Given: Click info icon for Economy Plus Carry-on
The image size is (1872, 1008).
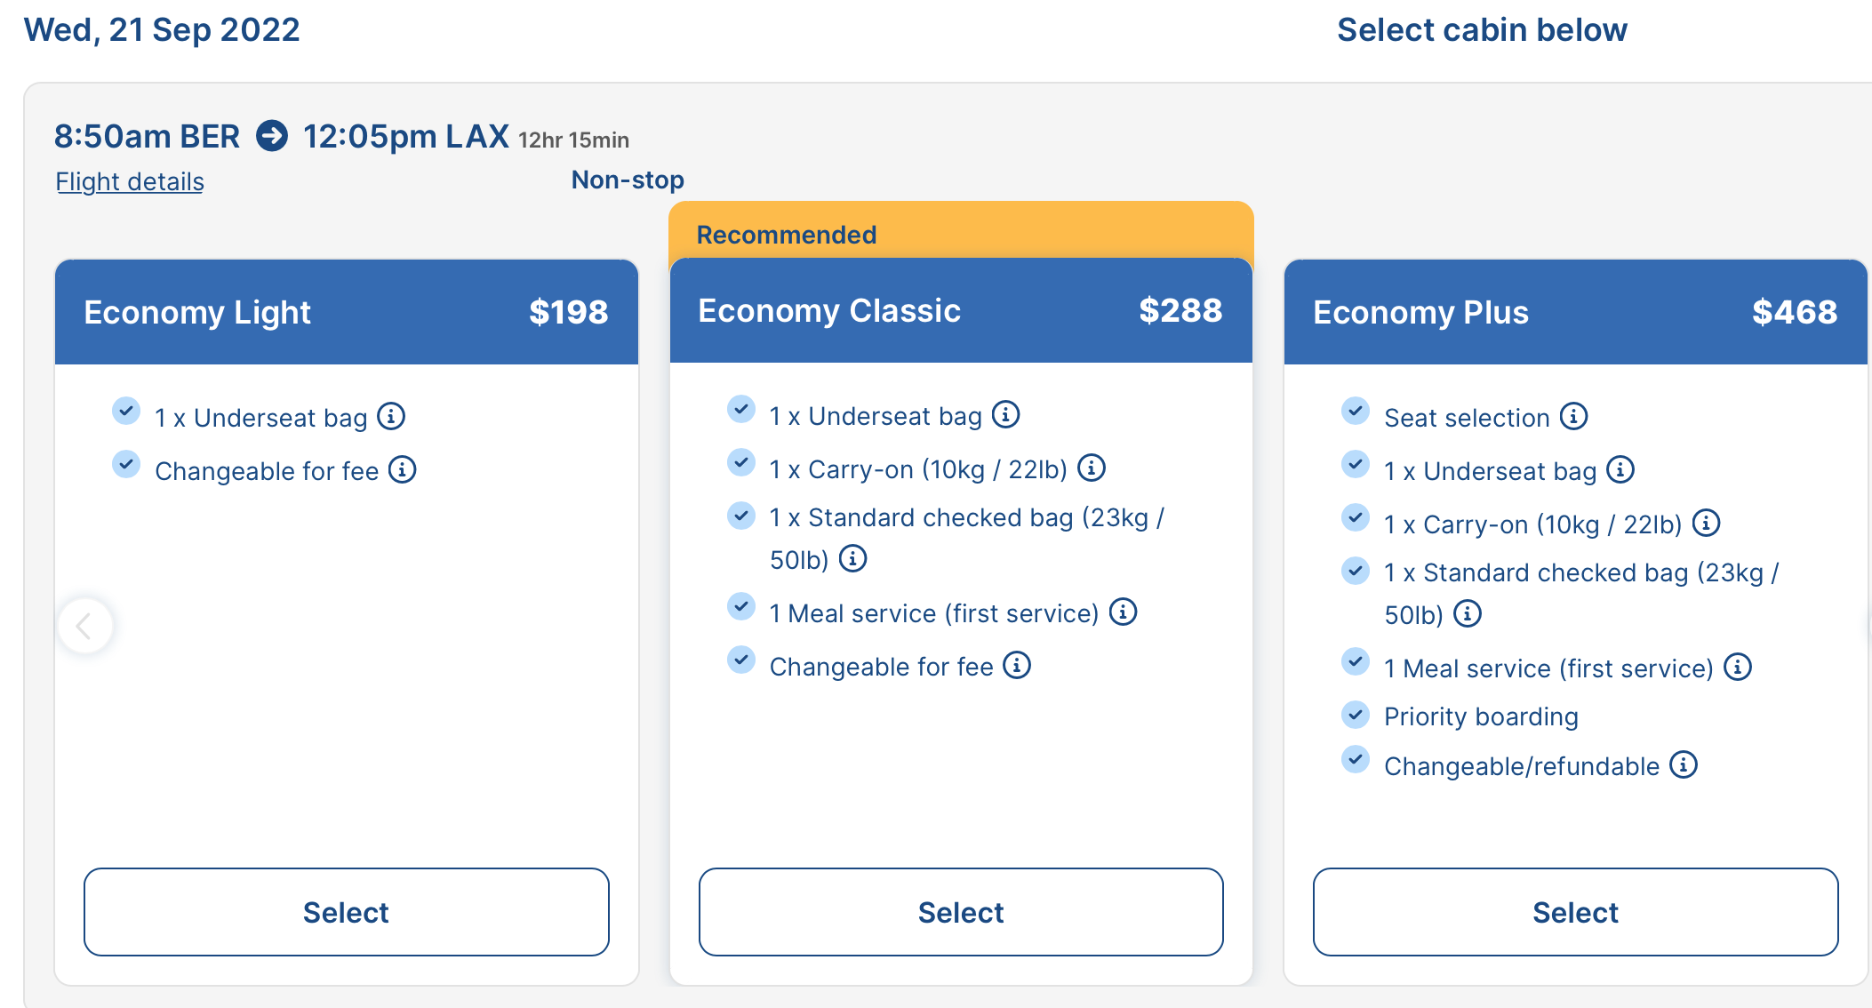Looking at the screenshot, I should click(x=1707, y=523).
